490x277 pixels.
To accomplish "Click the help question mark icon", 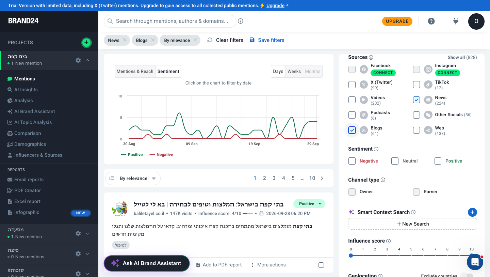I will coord(431,21).
